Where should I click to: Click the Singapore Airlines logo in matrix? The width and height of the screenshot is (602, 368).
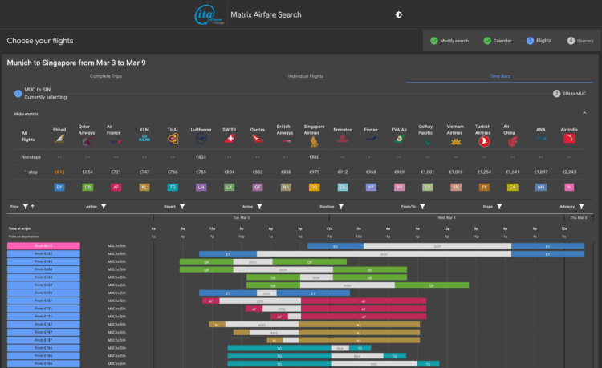(x=315, y=140)
